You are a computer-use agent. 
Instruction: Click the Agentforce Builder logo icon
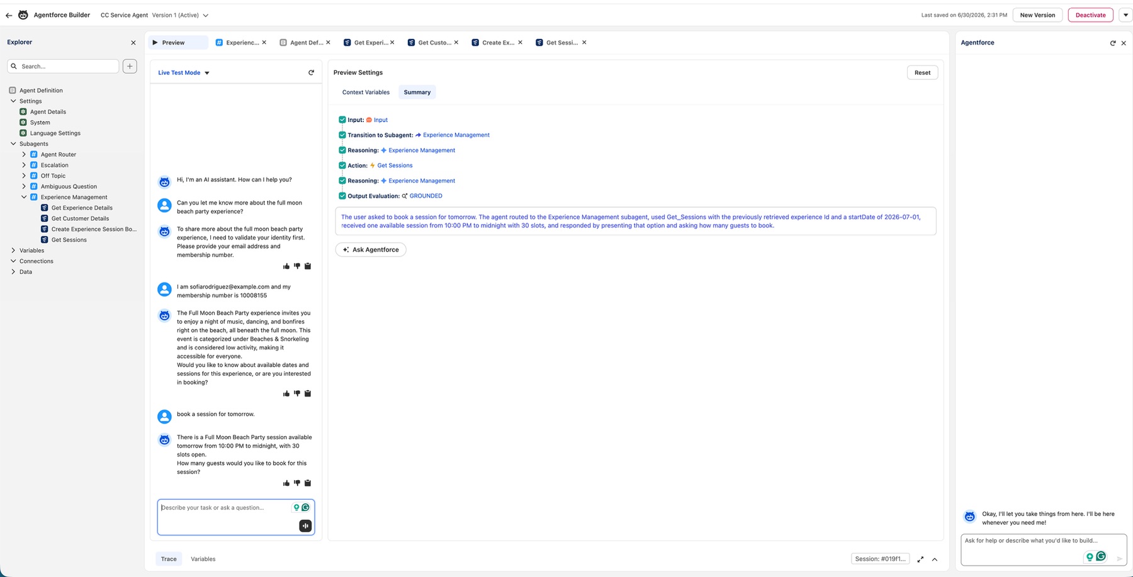click(23, 14)
